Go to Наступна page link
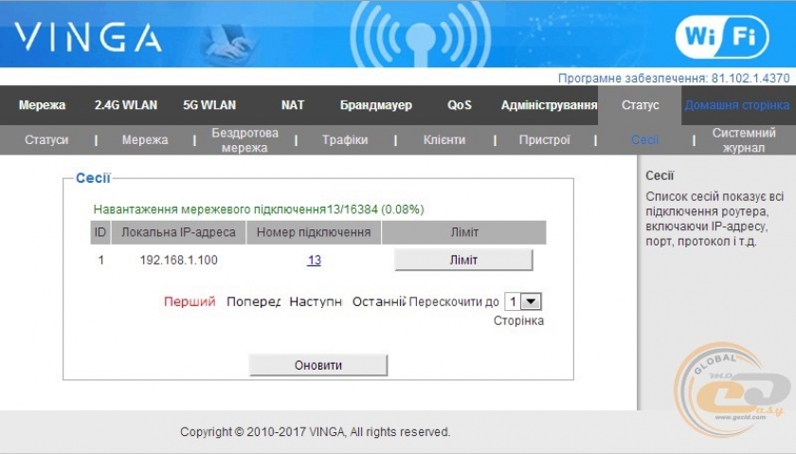The image size is (796, 454). (316, 301)
